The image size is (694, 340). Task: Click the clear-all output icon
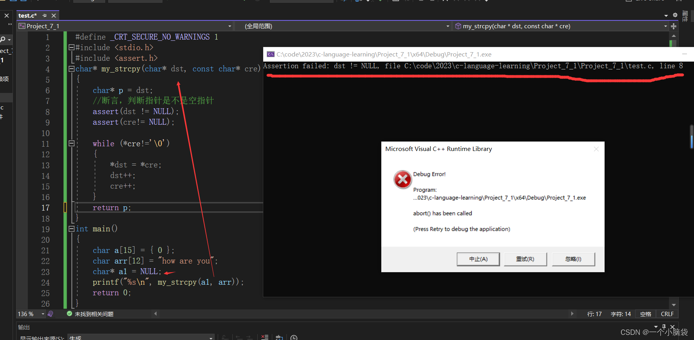(265, 337)
